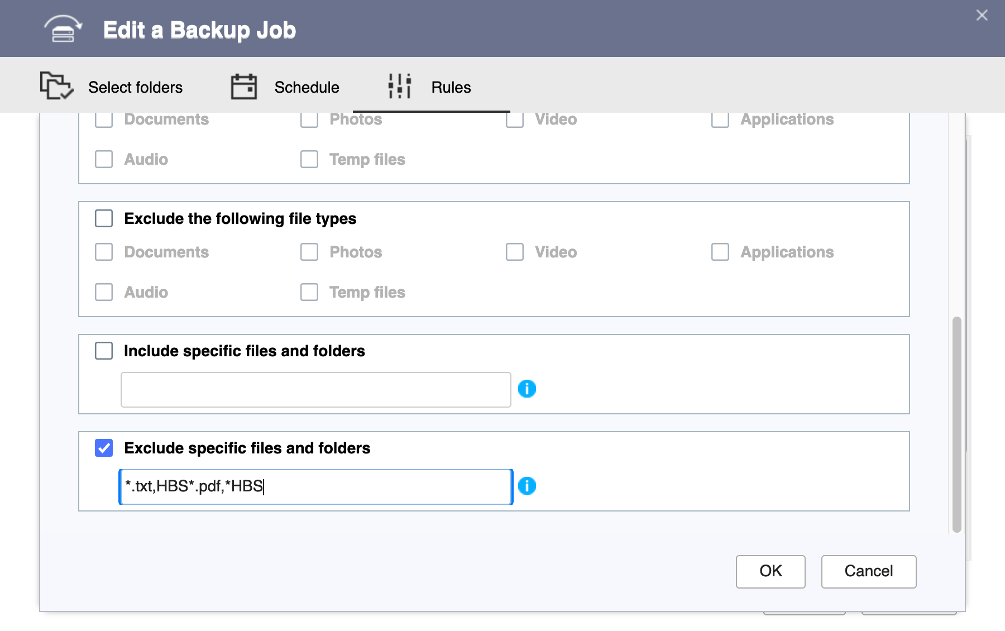Image resolution: width=1005 pixels, height=631 pixels.
Task: Tick Applications checkbox under Exclude file types
Action: pos(720,252)
